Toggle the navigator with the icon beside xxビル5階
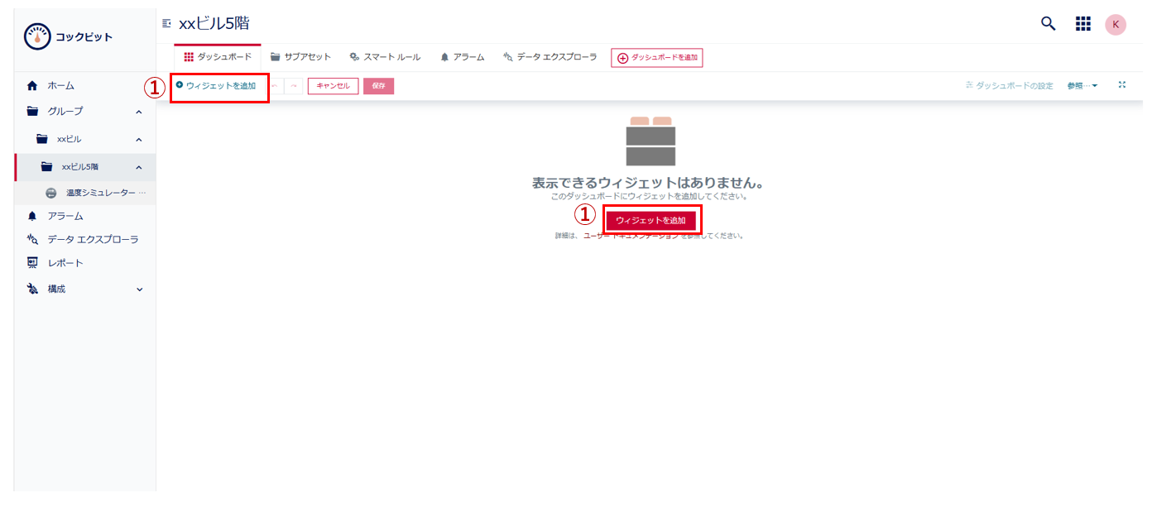This screenshot has width=1152, height=507. pos(166,24)
